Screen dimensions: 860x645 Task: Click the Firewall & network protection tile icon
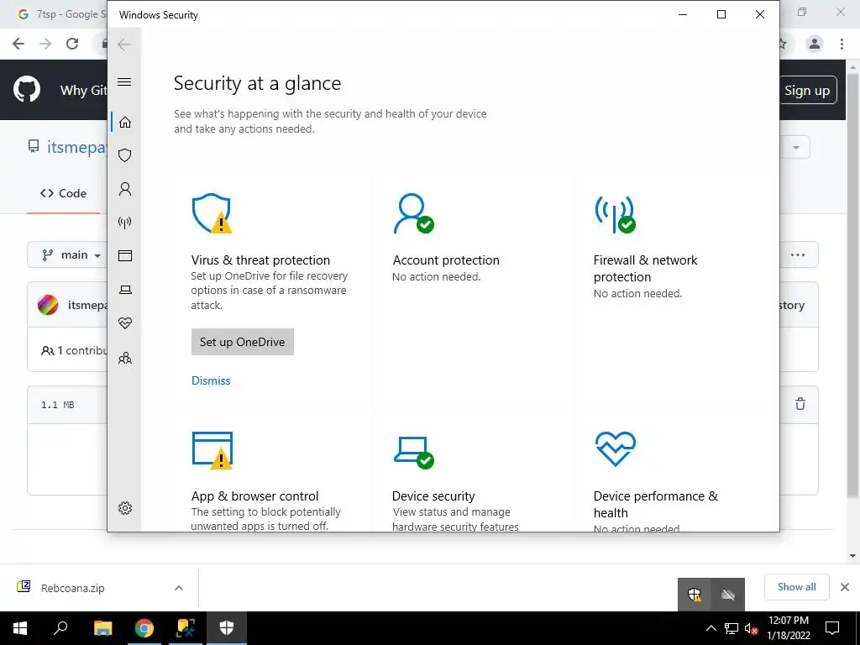pos(615,214)
